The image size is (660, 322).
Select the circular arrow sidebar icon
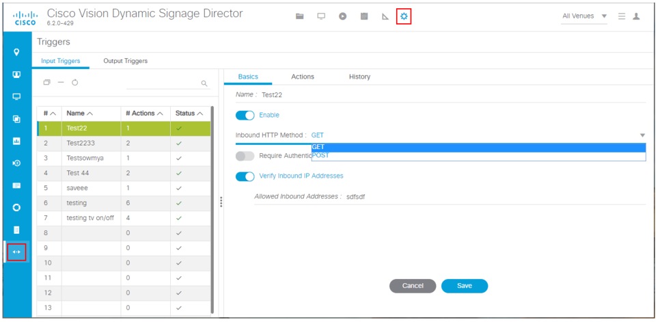click(17, 163)
